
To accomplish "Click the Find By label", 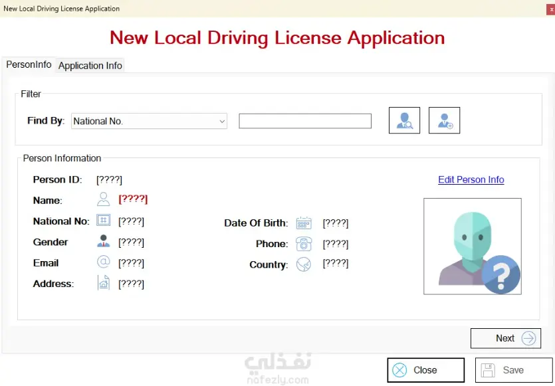I will tap(46, 121).
